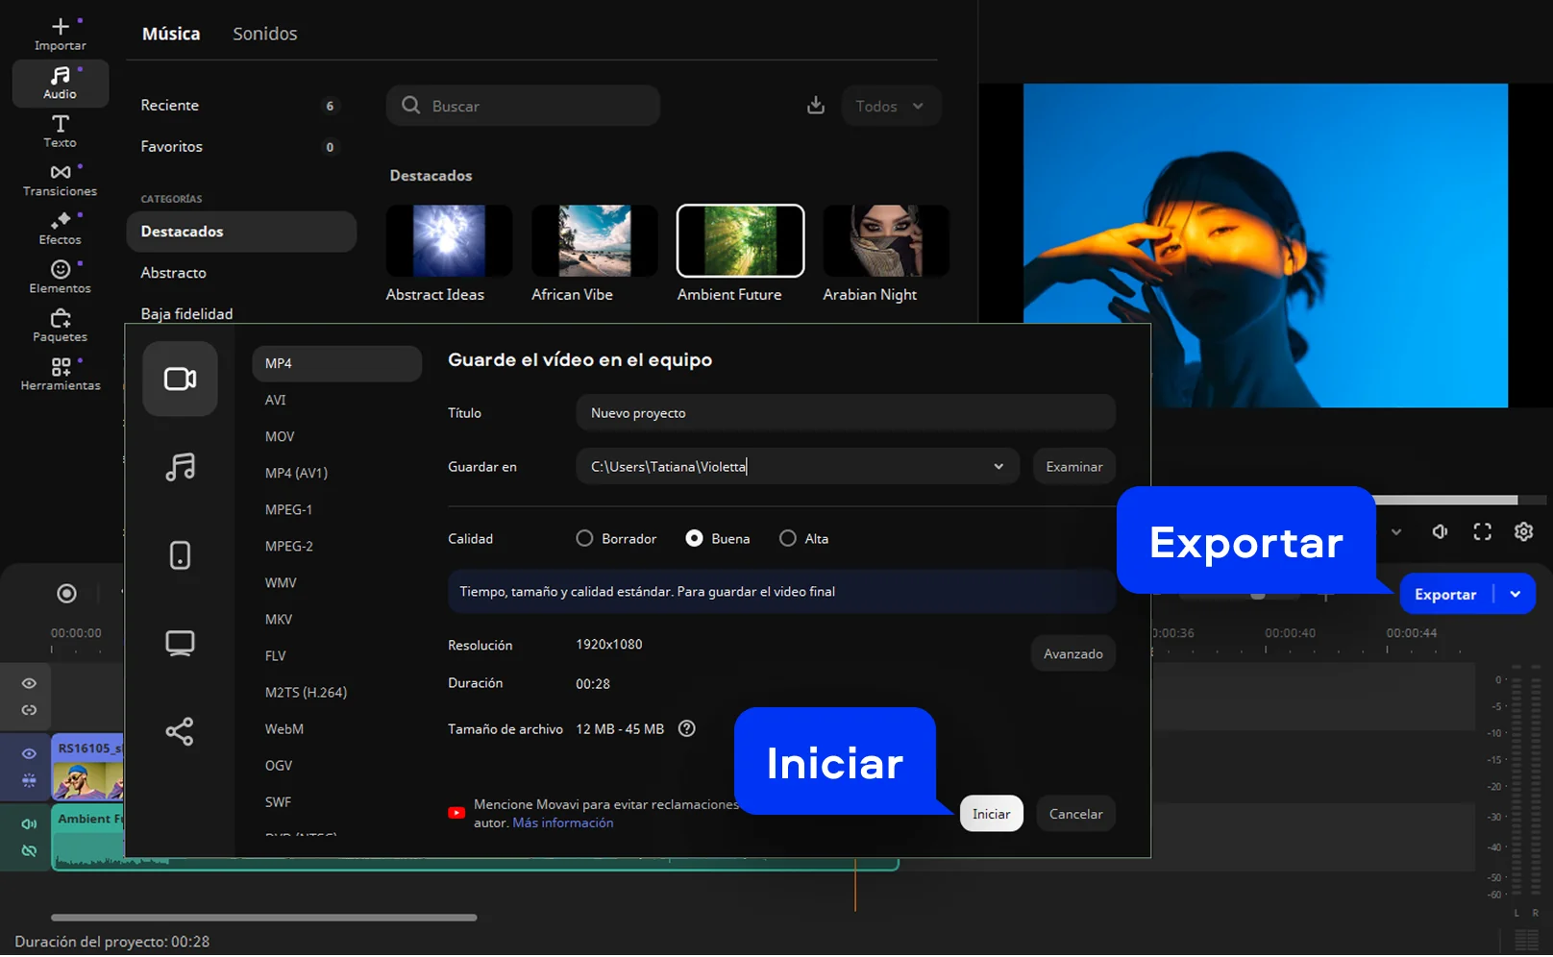Toggle video track visibility eye icon
1553x957 pixels.
(x=29, y=754)
